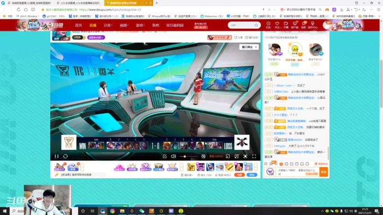Select the airplane gift icon
The height and width of the screenshot is (215, 383).
(x=220, y=167)
